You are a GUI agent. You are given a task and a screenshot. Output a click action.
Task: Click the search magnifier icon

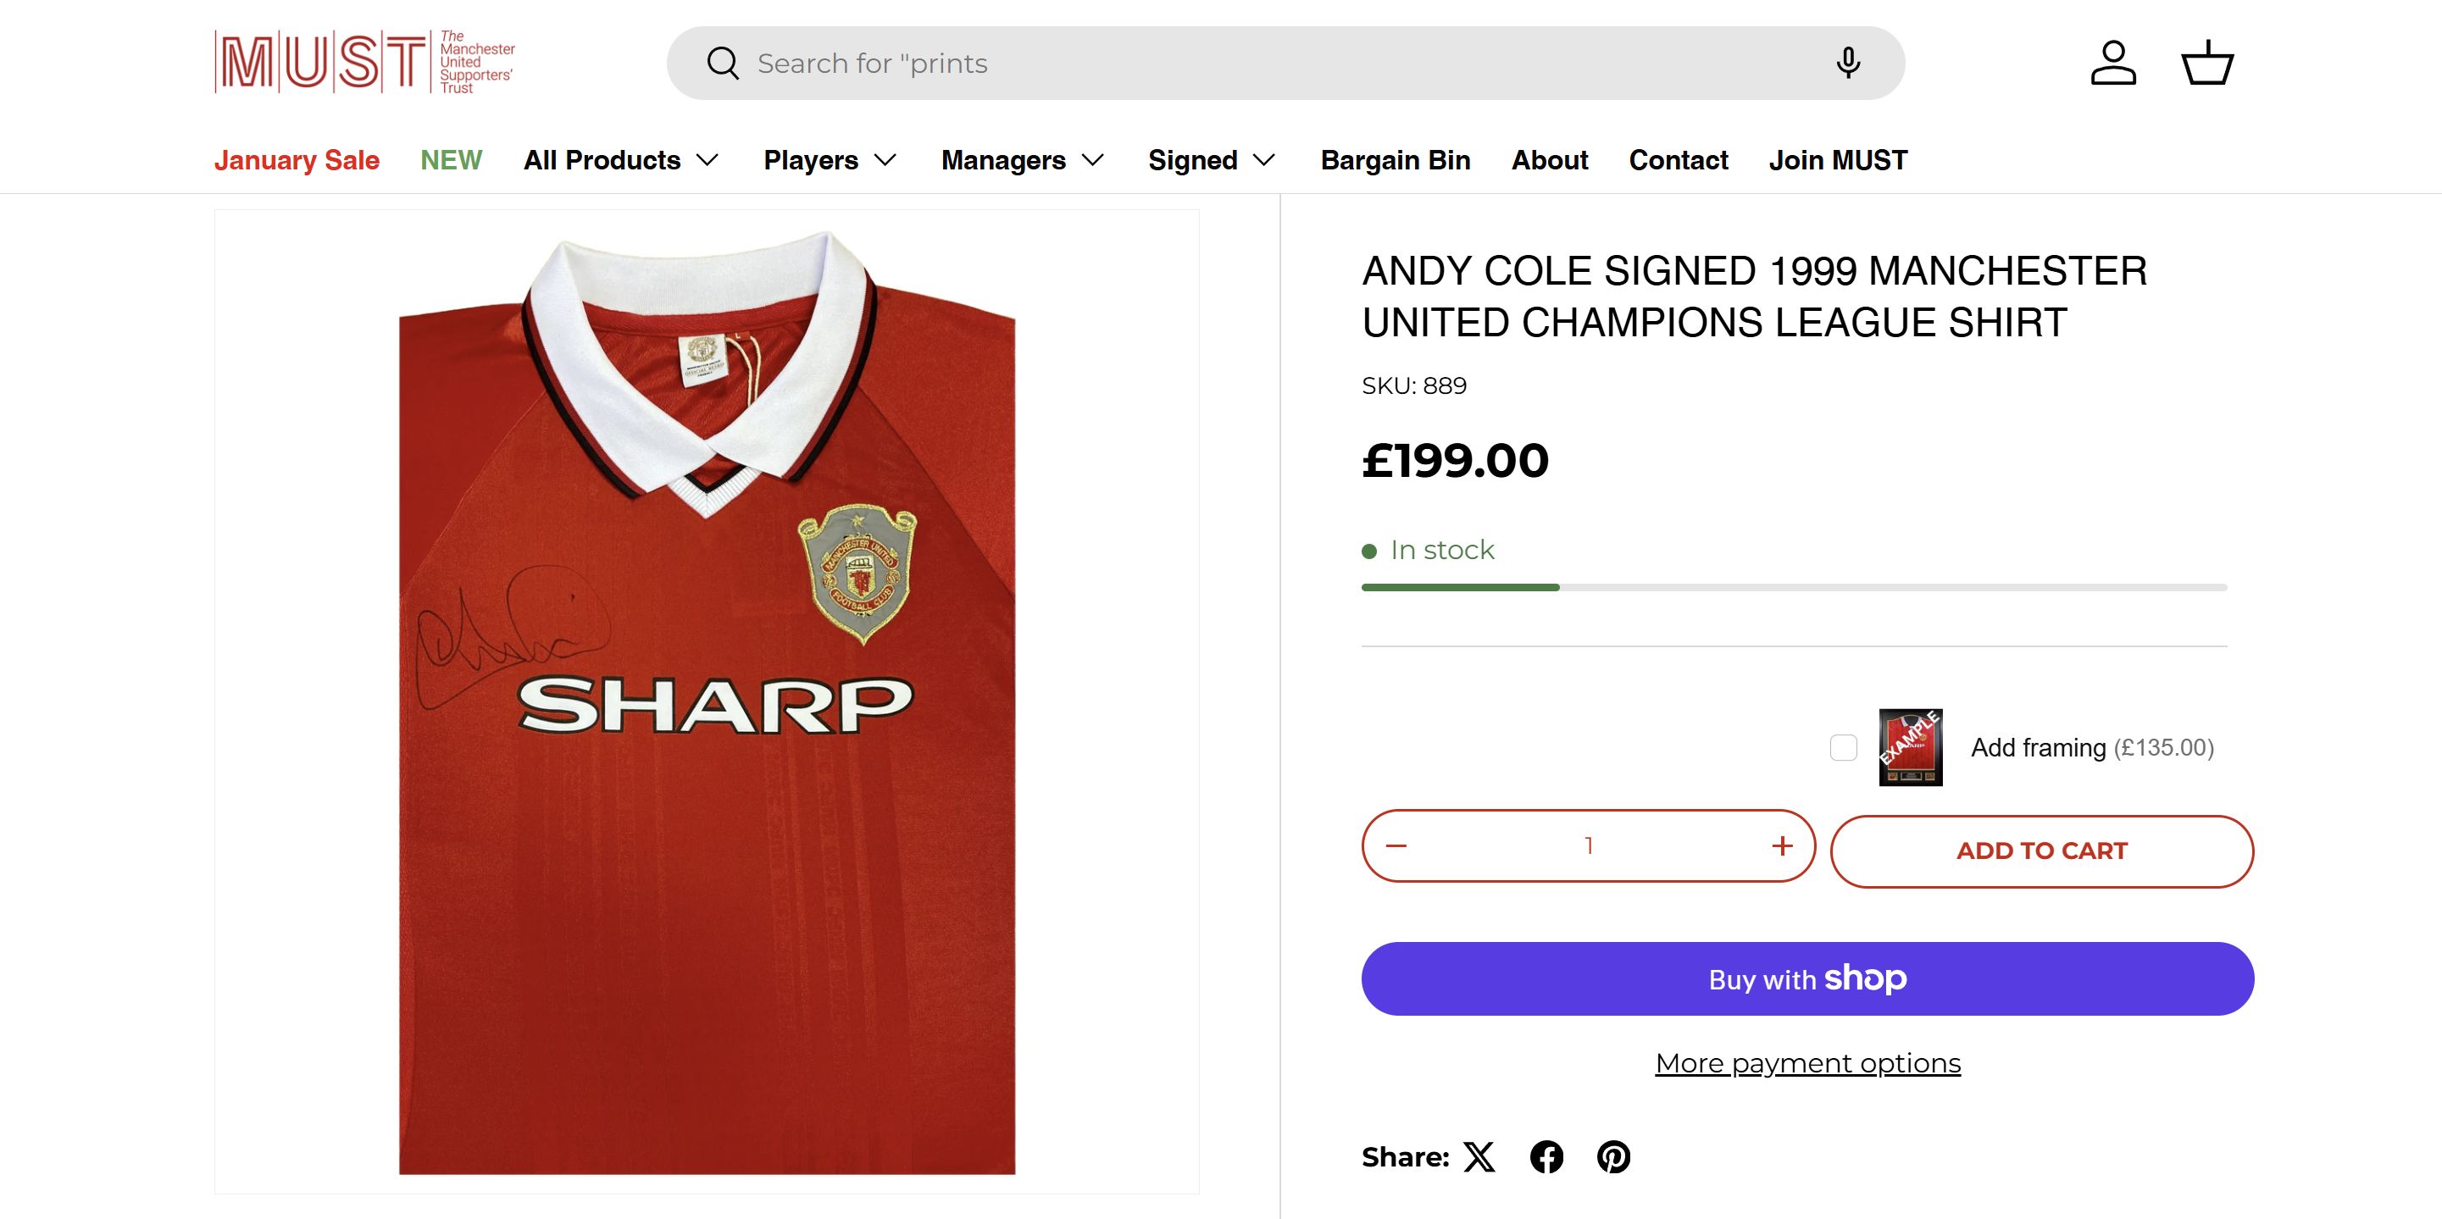723,64
